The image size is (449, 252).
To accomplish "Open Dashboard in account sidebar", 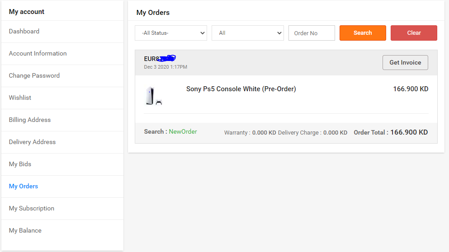I will 24,31.
